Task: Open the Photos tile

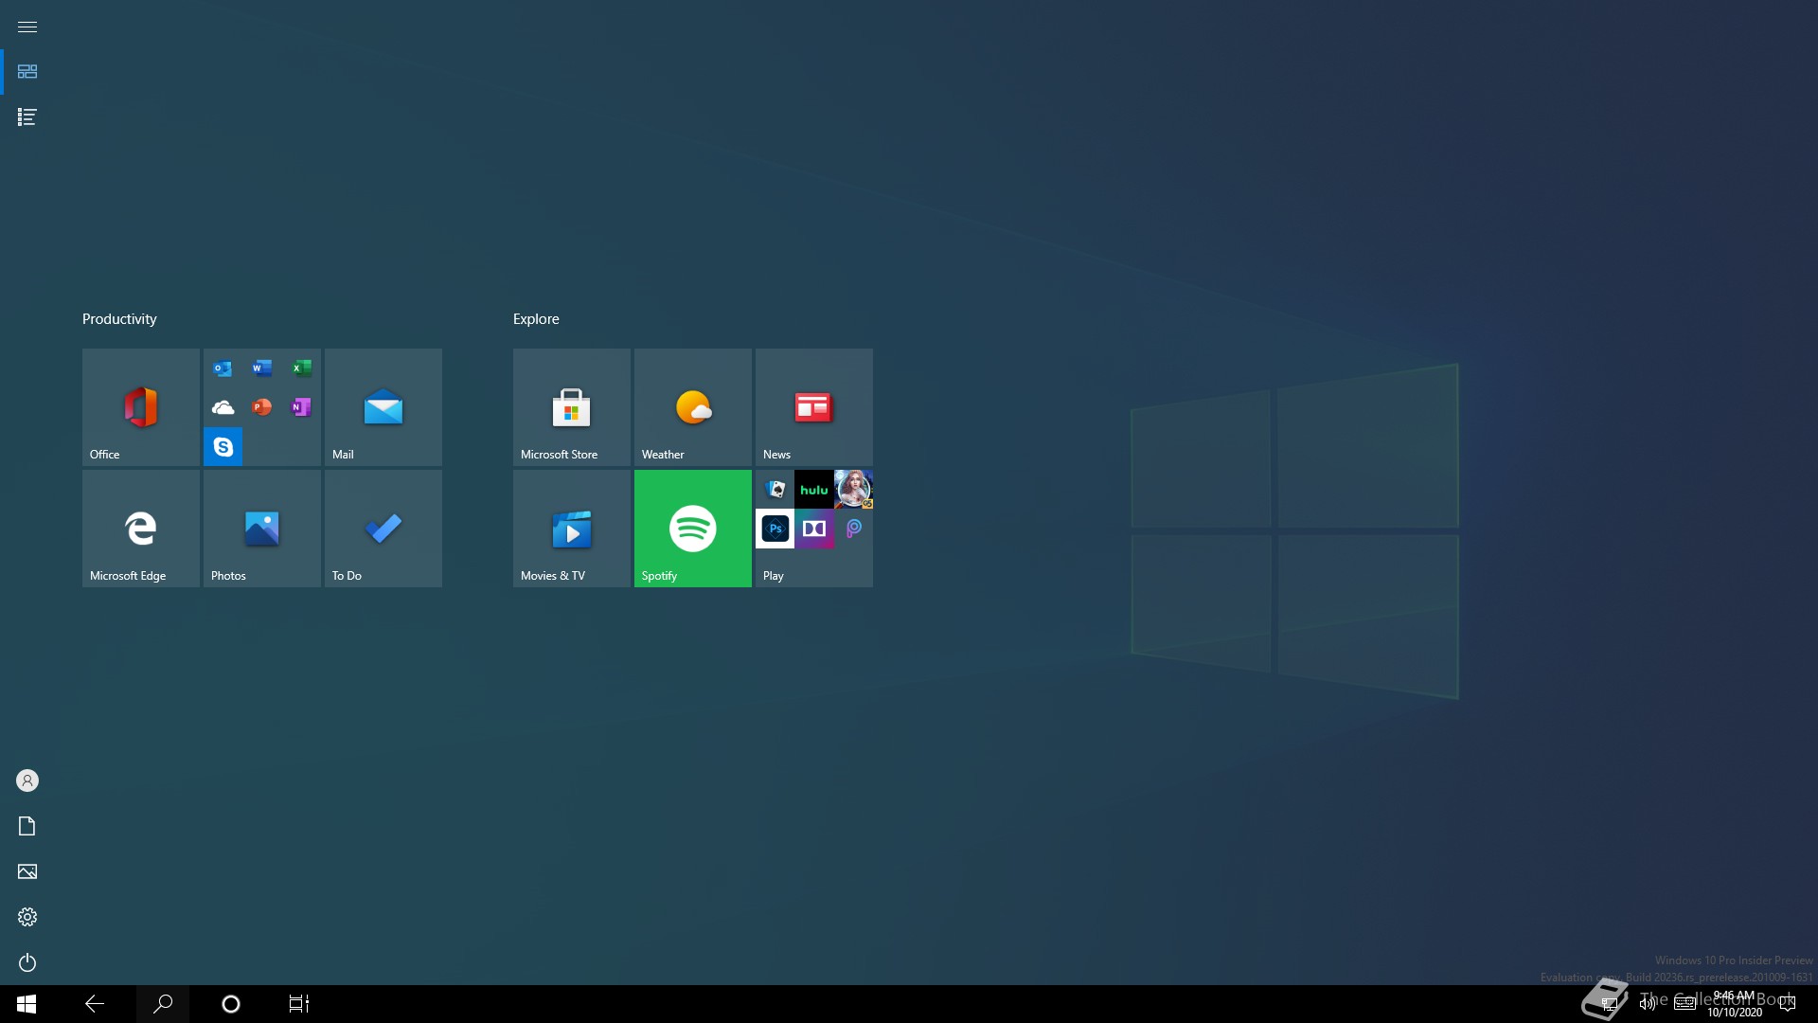Action: point(261,529)
